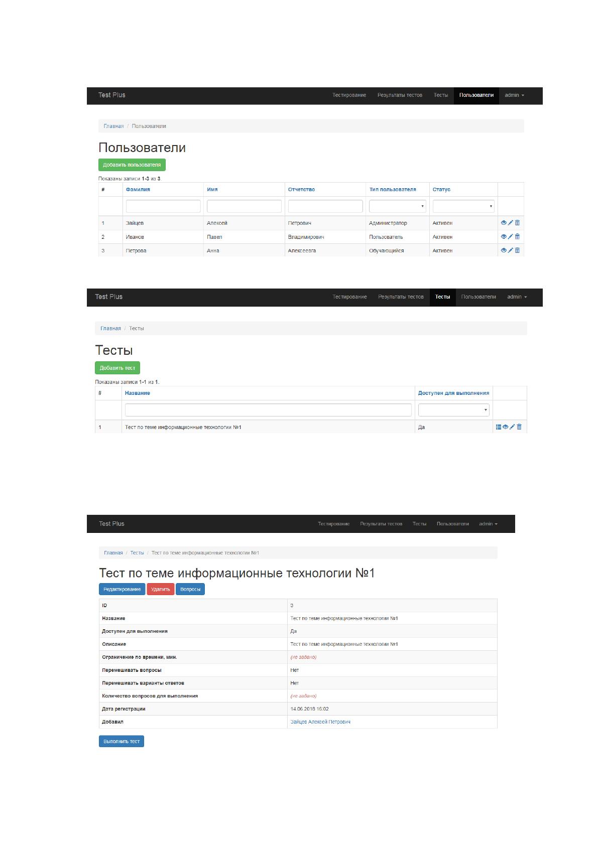Click the Добавить пользователя button
This screenshot has width=598, height=845.
click(132, 165)
